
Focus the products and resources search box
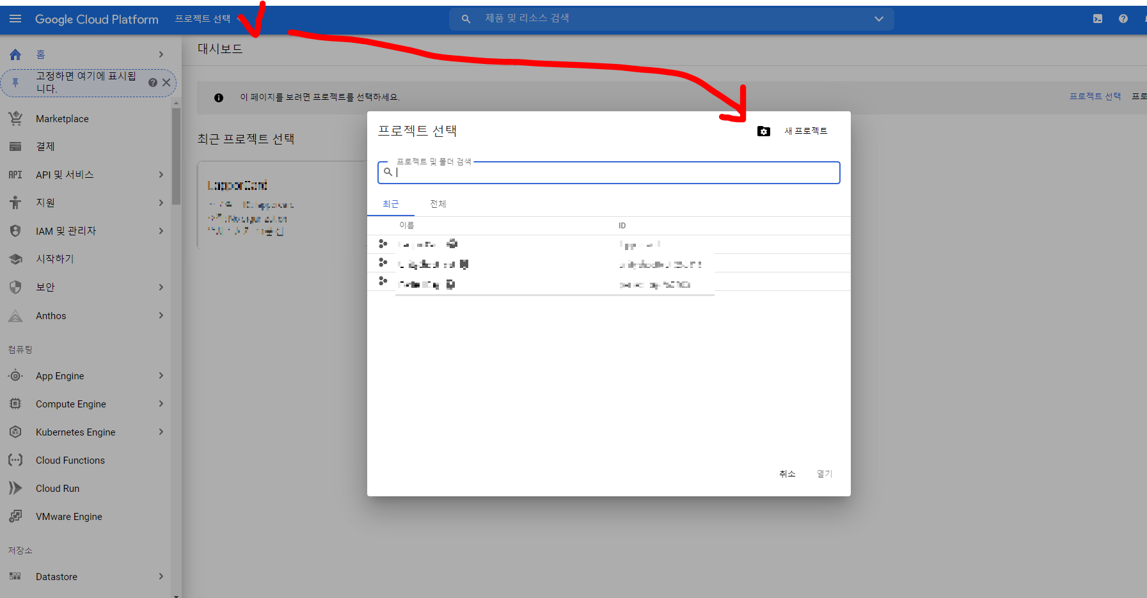click(672, 19)
